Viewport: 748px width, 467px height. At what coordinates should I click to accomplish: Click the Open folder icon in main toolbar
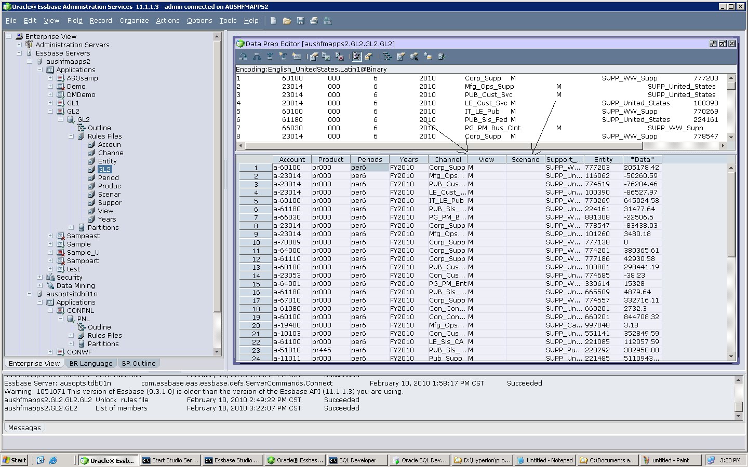tap(287, 21)
